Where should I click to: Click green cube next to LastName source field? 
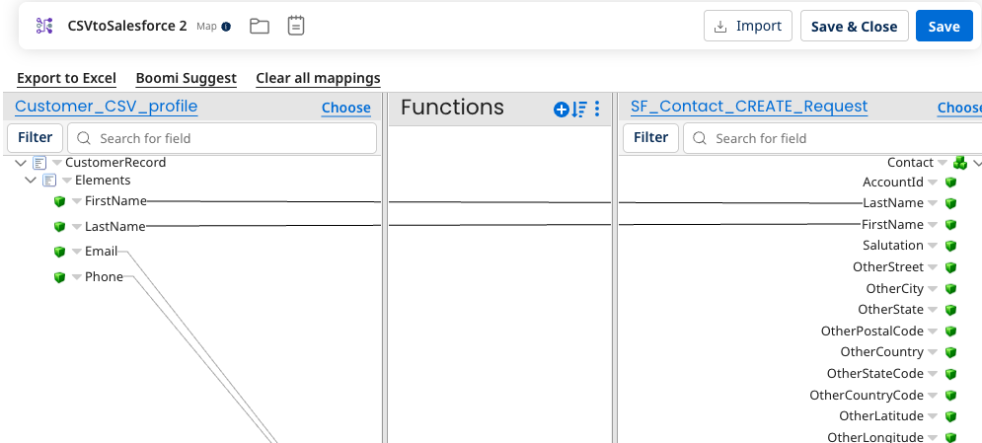pos(60,227)
